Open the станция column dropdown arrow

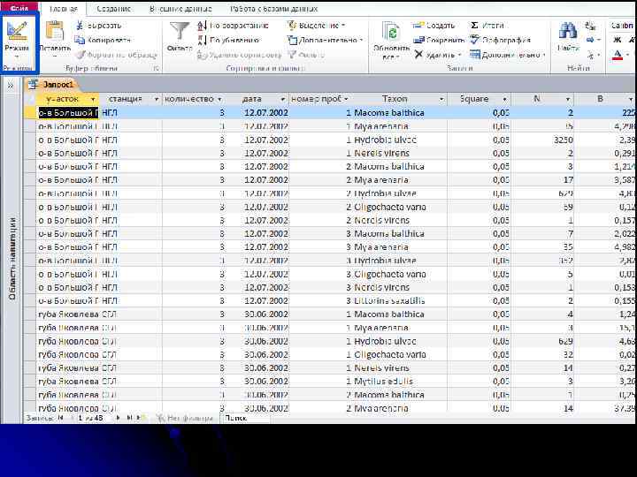pos(157,99)
